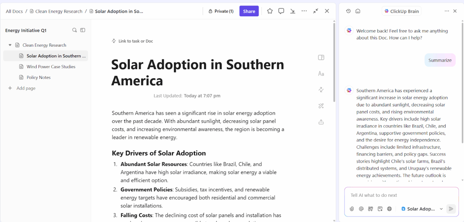Open the Solar Adop... document dropdown in AI input
Screen dimensions: 464x222
421,209
